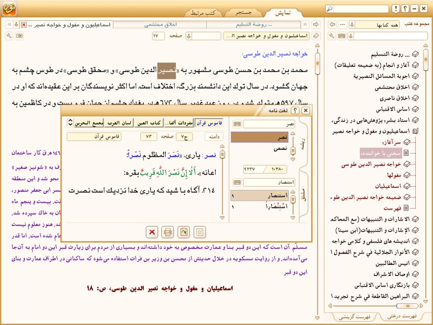Select the مجمع البحرين dictionary source
The width and height of the screenshot is (433, 325).
(89, 123)
